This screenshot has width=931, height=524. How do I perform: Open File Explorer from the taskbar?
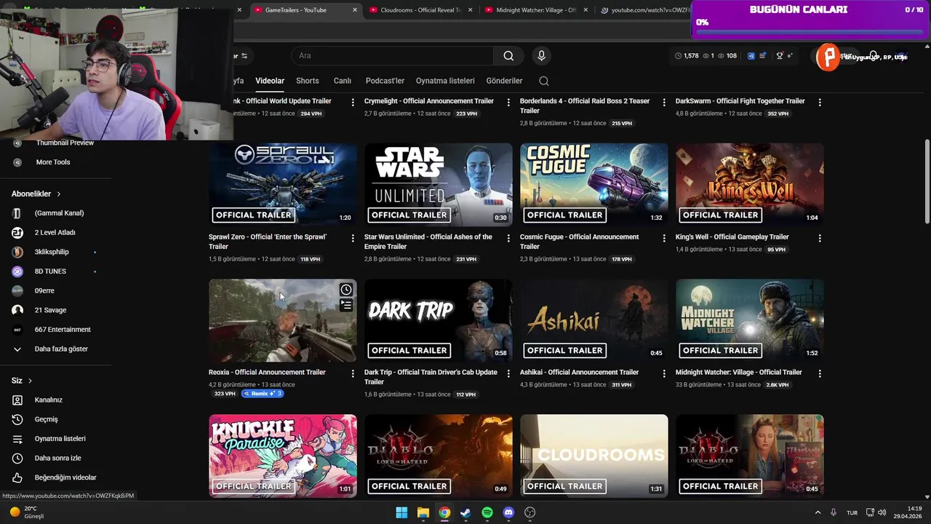coord(423,512)
